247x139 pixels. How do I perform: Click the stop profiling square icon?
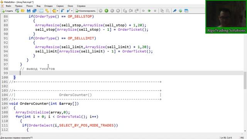pyautogui.click(x=155, y=11)
